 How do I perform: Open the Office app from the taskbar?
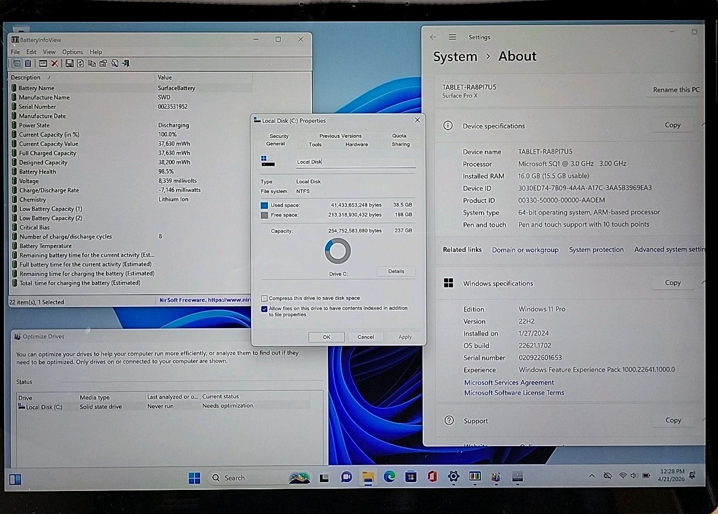(432, 477)
